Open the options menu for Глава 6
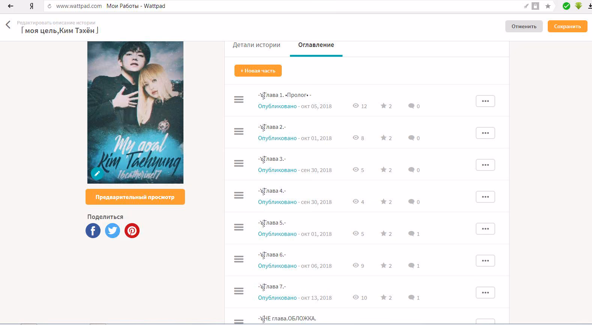This screenshot has width=592, height=326. (485, 261)
